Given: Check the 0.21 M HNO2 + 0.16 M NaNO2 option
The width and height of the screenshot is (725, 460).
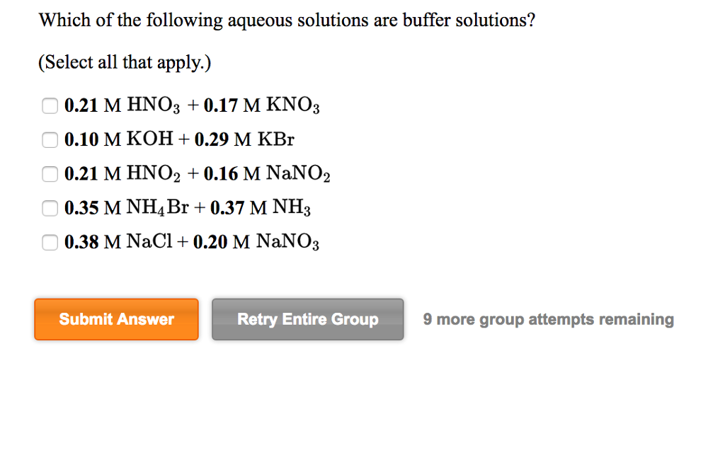Looking at the screenshot, I should click(50, 173).
